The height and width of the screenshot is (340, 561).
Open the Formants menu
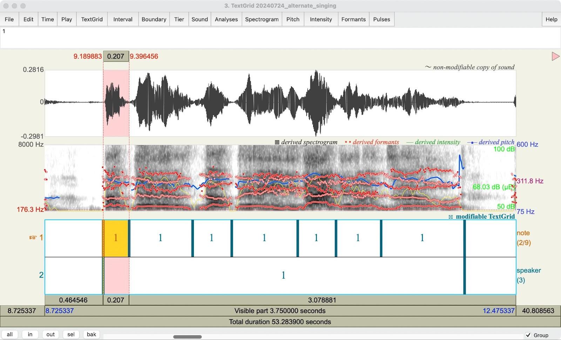353,19
